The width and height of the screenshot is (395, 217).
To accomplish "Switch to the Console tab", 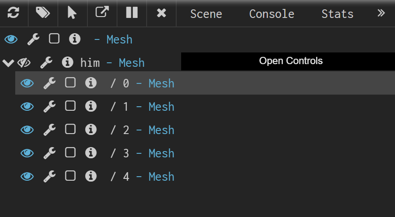I will pyautogui.click(x=272, y=14).
